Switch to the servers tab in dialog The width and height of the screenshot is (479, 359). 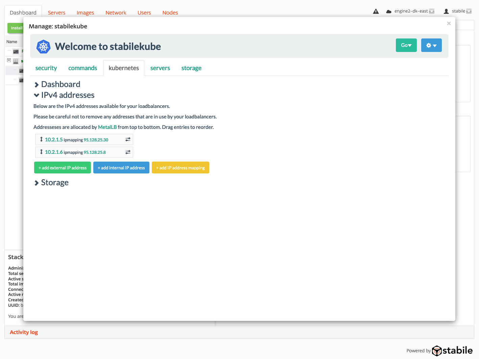tap(160, 68)
